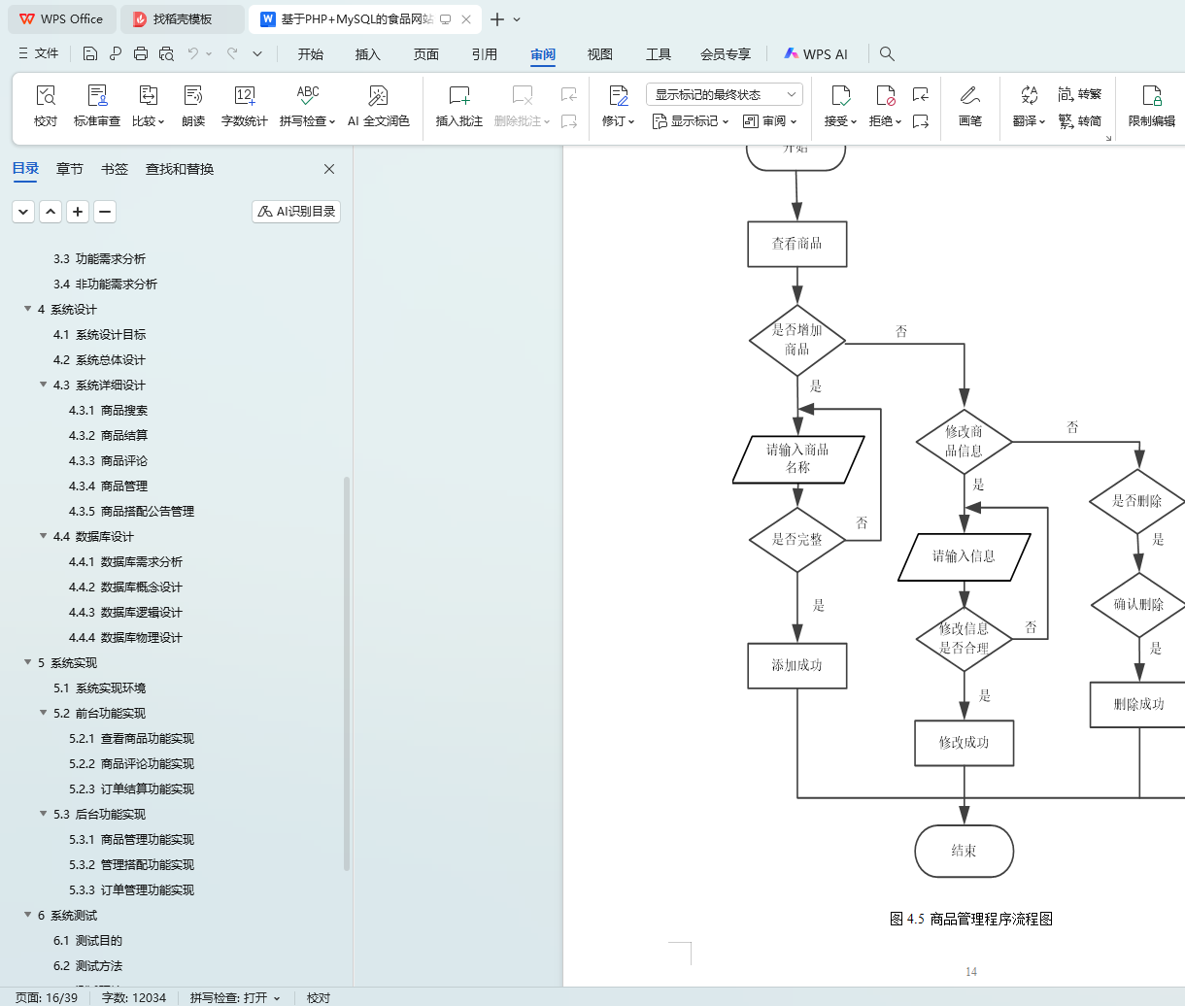Jump to 4.3.4 商品管理 heading
The width and height of the screenshot is (1185, 1006).
point(123,486)
